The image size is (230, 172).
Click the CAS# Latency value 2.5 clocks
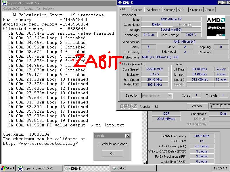[x=202, y=146]
